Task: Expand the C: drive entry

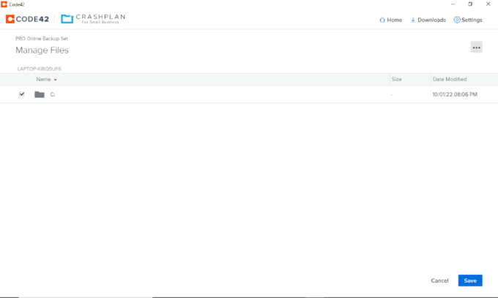Action: pos(53,94)
